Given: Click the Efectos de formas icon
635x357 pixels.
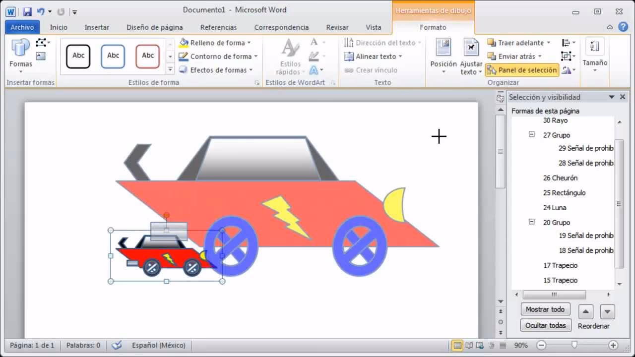Looking at the screenshot, I should [x=184, y=70].
